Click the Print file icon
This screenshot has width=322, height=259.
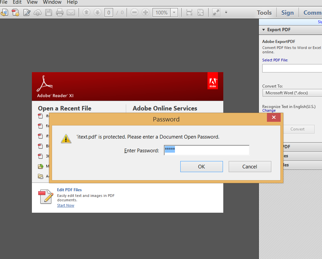tap(60, 13)
